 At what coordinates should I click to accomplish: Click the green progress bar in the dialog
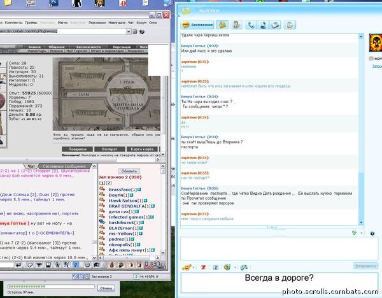coord(51,287)
